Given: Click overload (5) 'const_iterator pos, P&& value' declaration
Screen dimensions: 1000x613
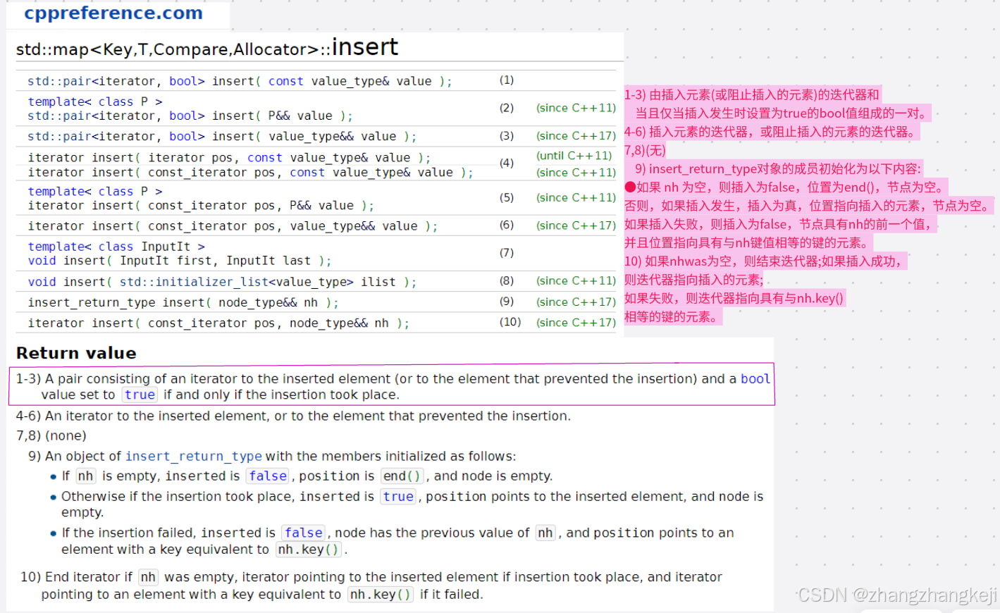Looking at the screenshot, I should point(201,206).
